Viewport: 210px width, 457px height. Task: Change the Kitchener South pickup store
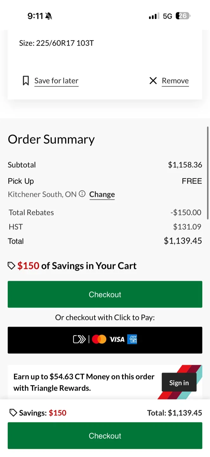tap(102, 194)
